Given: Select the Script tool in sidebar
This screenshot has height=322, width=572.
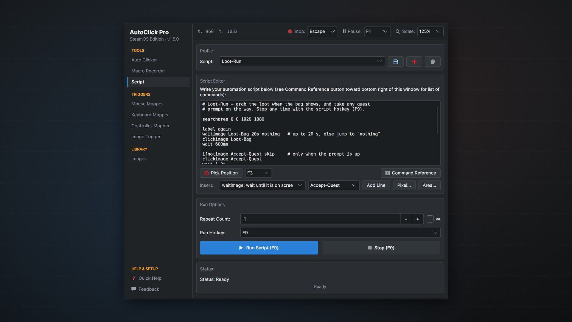Looking at the screenshot, I should coord(158,82).
